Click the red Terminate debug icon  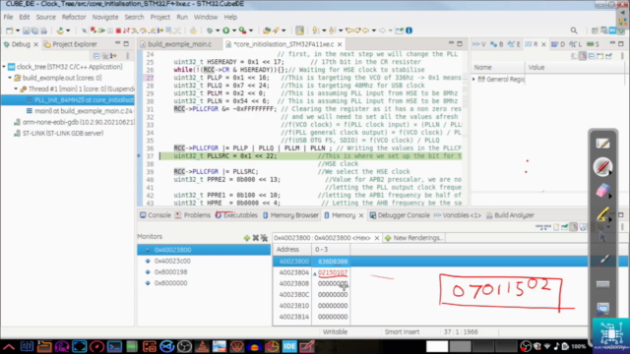pyautogui.click(x=118, y=30)
